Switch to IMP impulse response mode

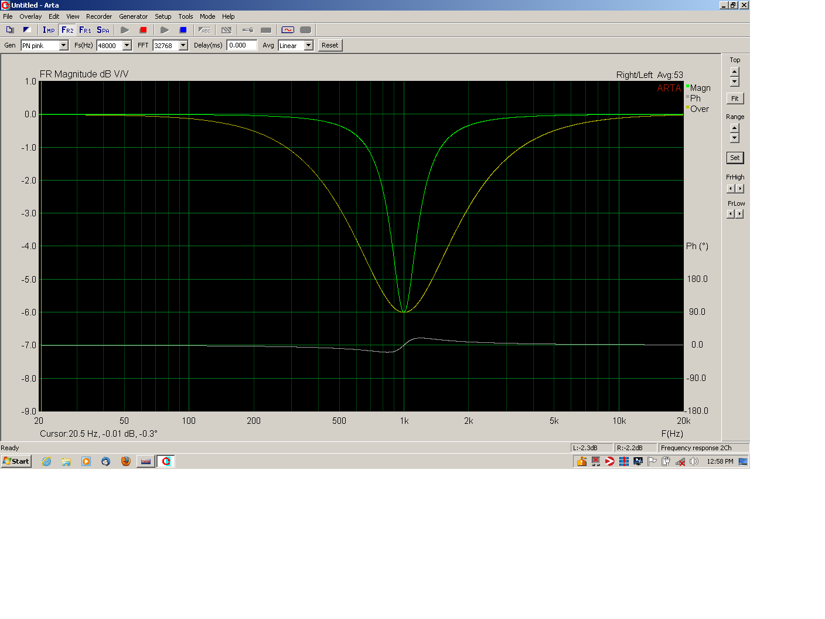[49, 30]
